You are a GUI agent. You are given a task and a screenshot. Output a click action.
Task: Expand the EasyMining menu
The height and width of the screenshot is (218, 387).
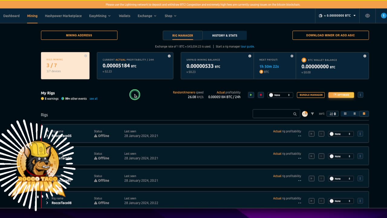[x=100, y=16]
